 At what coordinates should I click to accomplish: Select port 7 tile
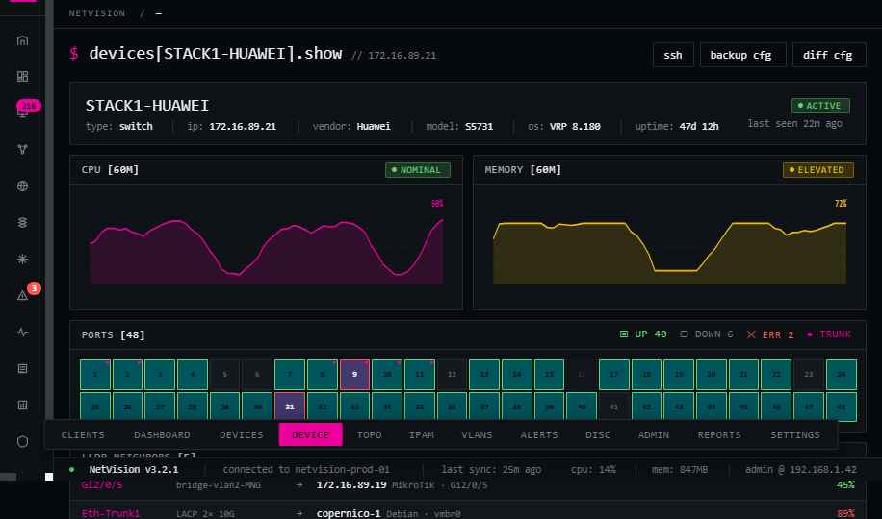(x=290, y=375)
